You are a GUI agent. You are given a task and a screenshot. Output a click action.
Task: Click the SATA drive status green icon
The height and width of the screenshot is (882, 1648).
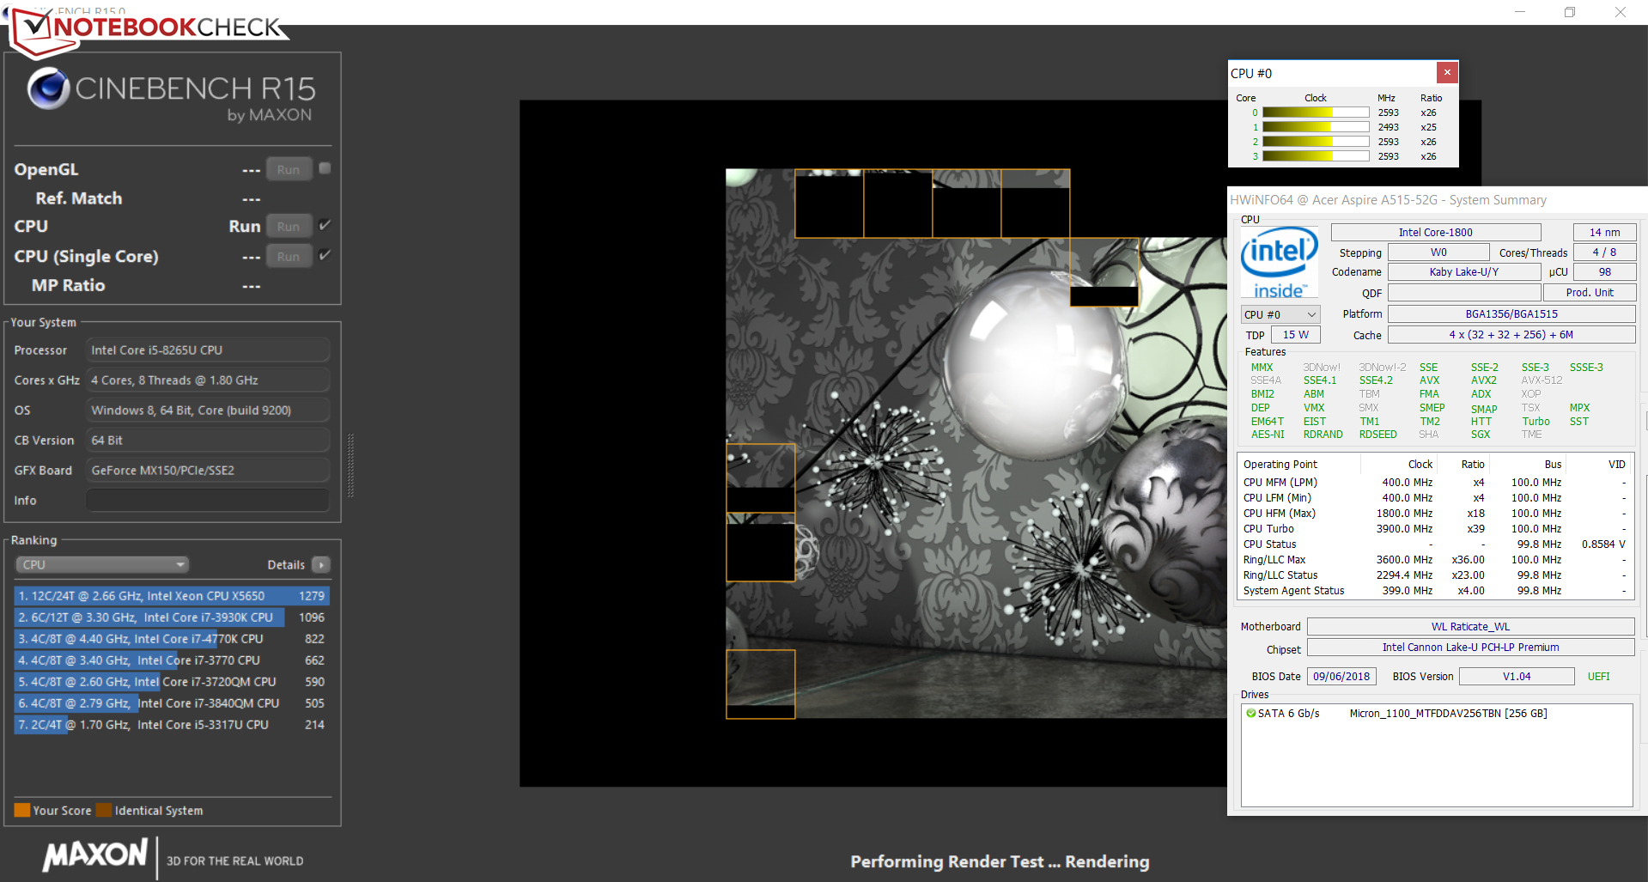coord(1250,714)
